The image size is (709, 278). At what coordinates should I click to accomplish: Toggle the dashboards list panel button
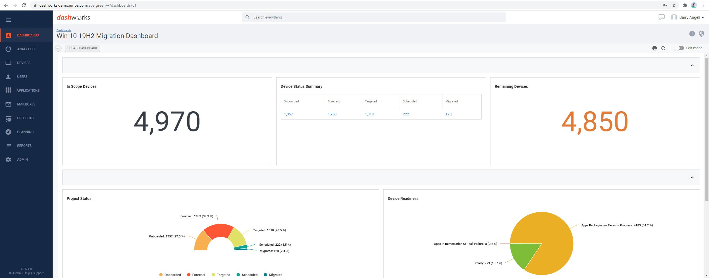pyautogui.click(x=58, y=48)
